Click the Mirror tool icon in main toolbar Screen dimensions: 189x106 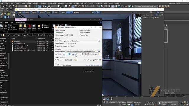(x=99, y=6)
